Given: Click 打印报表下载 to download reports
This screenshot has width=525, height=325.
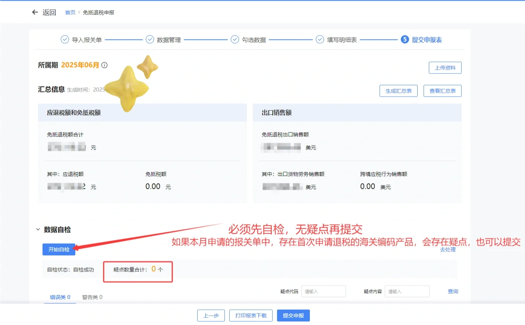Looking at the screenshot, I should click(x=251, y=315).
